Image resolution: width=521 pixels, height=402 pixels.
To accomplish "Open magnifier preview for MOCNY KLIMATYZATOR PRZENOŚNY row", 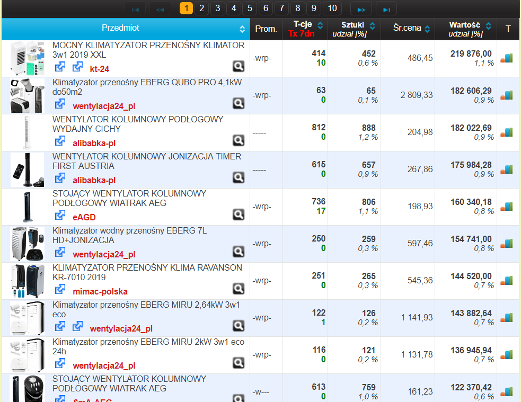I will pyautogui.click(x=239, y=66).
